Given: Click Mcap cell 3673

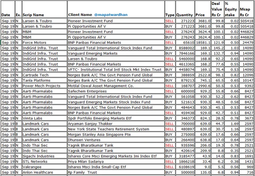Looking at the screenshot, I should coord(246,118).
